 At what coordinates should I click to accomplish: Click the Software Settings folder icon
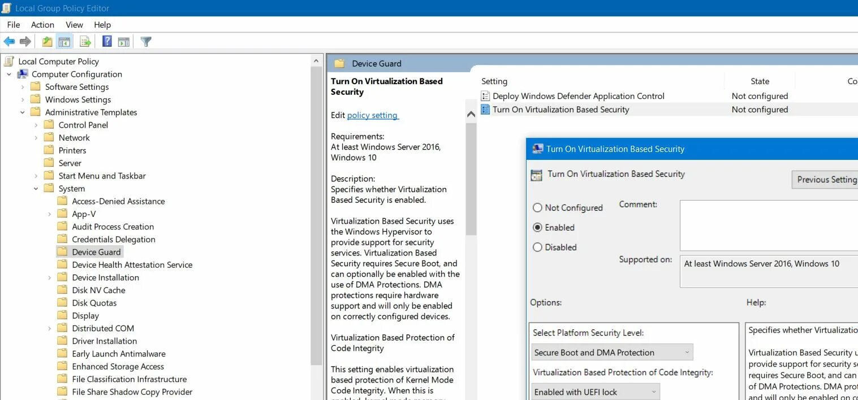tap(36, 86)
